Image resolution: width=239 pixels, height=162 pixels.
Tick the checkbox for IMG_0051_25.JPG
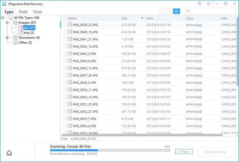(65, 104)
